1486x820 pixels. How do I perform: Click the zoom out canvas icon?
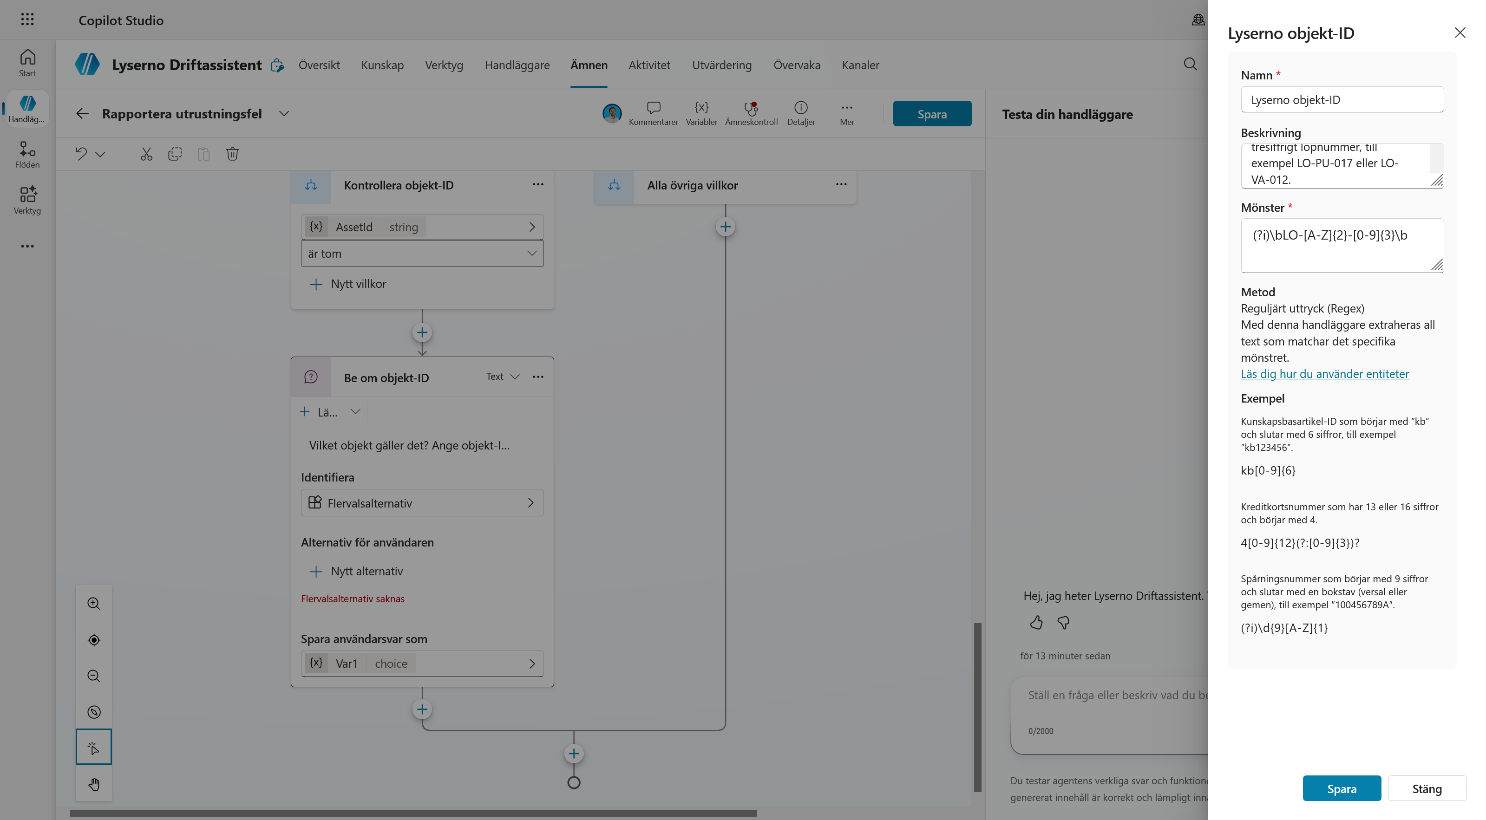tap(93, 676)
